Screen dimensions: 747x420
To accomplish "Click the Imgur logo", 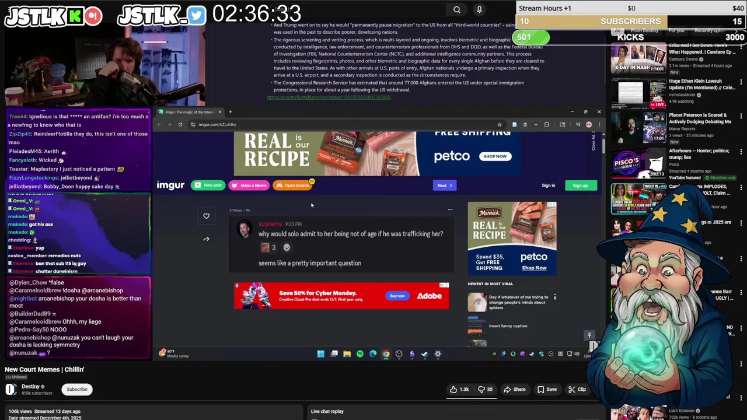I will [x=170, y=185].
